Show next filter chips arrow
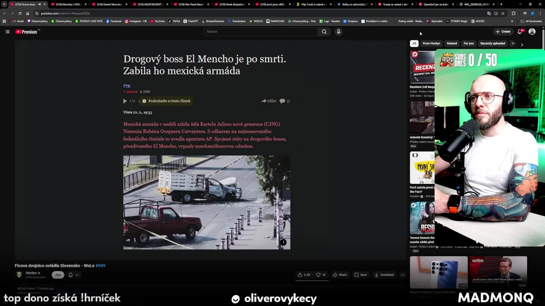This screenshot has width=545, height=306. click(522, 44)
